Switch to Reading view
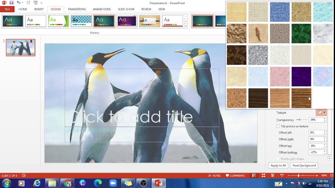The height and width of the screenshot is (188, 335). pos(272,175)
